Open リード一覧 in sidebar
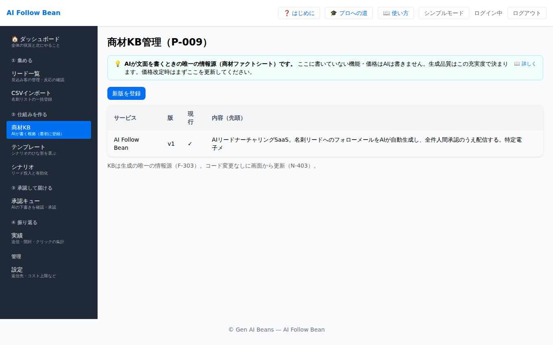The image size is (553, 345). pos(49,76)
